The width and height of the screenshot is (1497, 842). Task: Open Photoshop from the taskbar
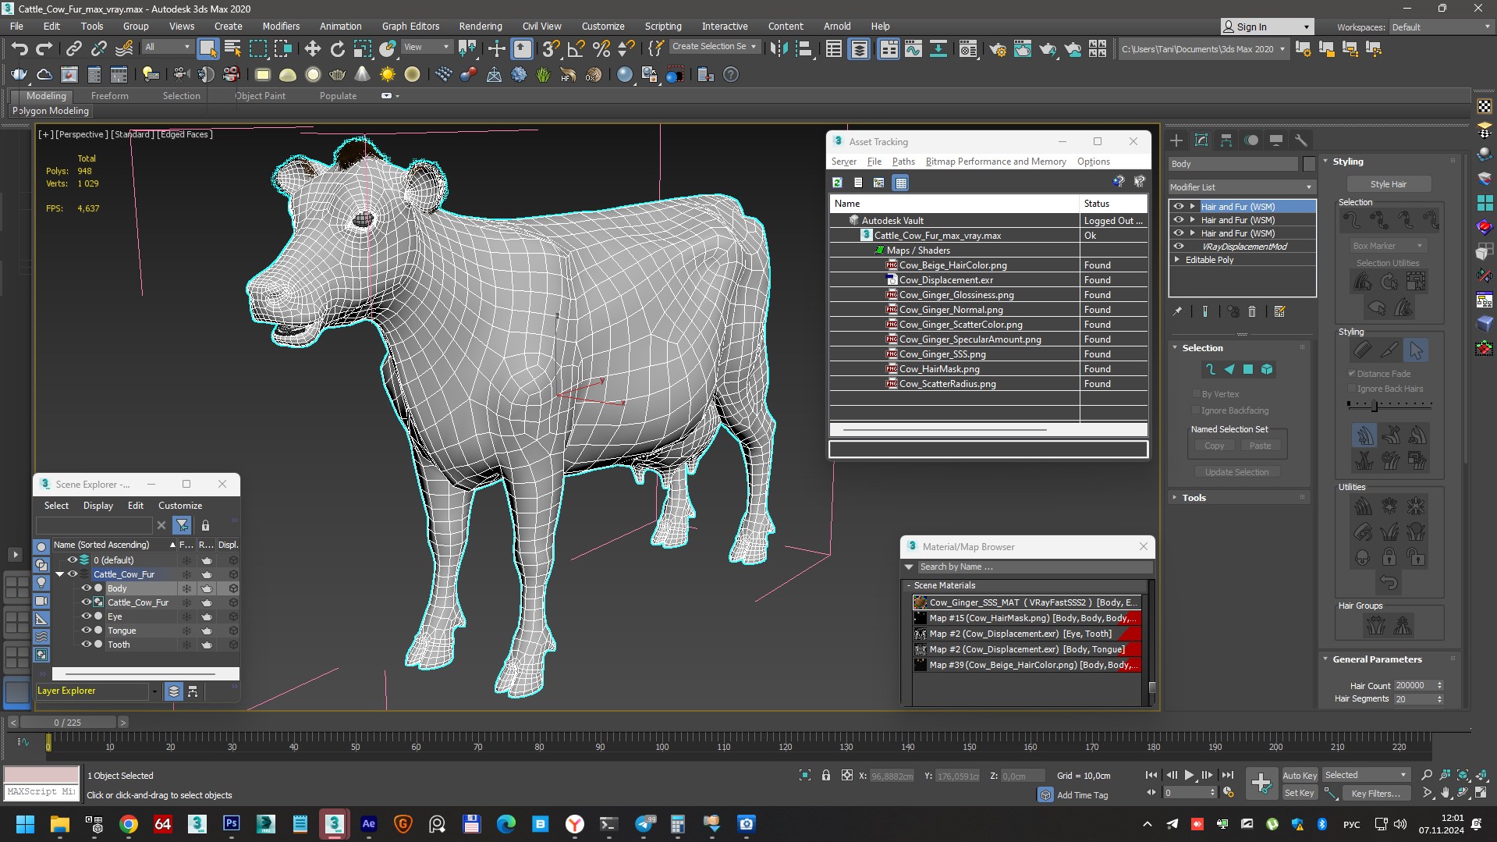coord(231,824)
